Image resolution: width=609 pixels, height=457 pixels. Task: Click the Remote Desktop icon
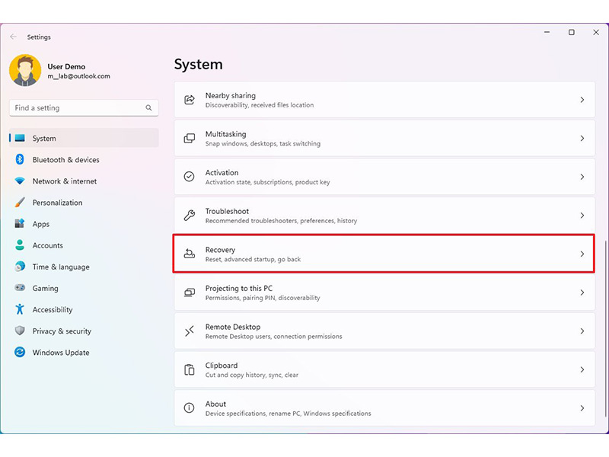pyautogui.click(x=189, y=331)
